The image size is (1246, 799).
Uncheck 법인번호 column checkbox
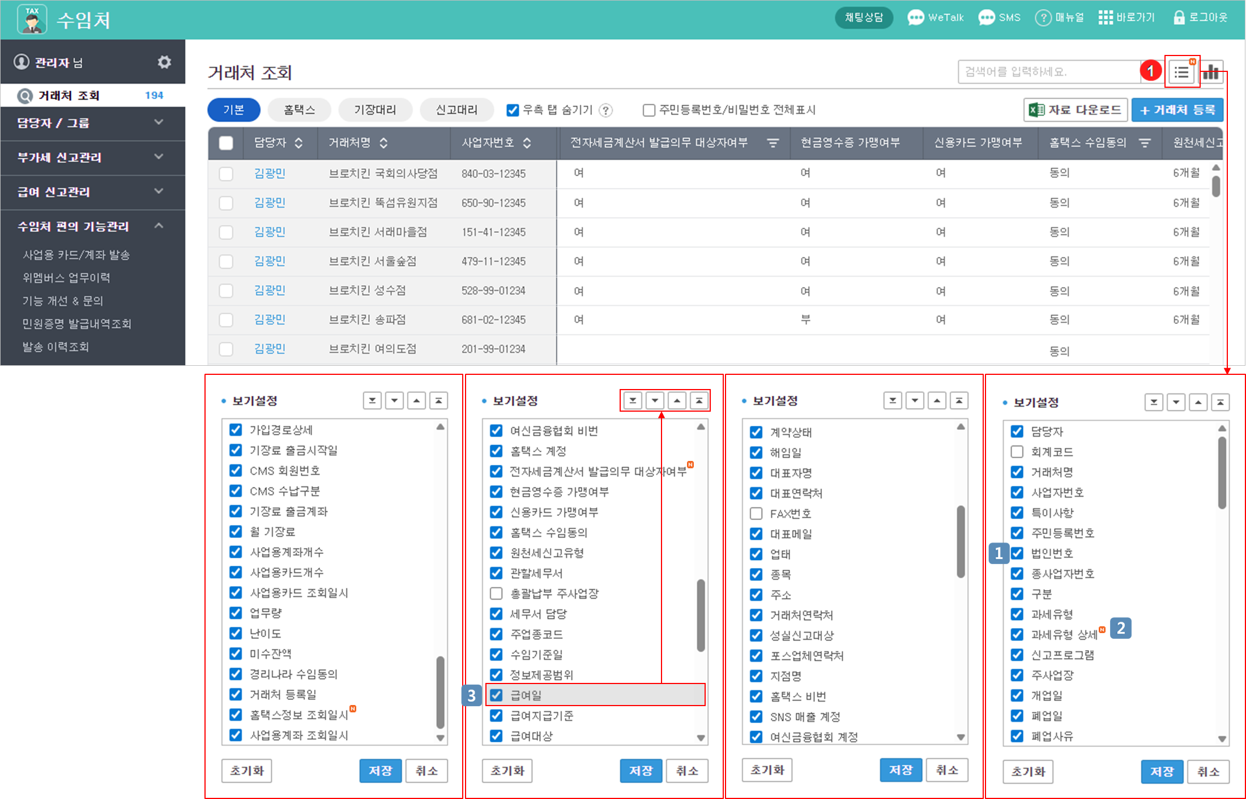[1017, 553]
